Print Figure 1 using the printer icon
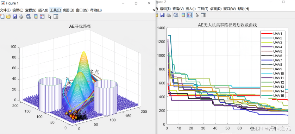 click(21, 17)
